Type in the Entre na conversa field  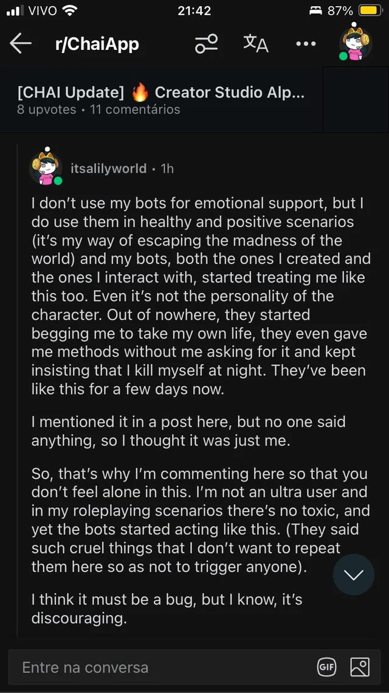point(158,667)
